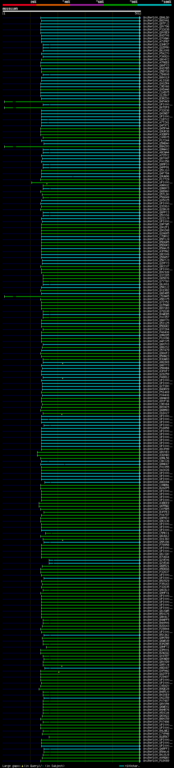Select hit label UniRef100_Q6JK61
The height and width of the screenshot is (768, 174).
[156, 284]
